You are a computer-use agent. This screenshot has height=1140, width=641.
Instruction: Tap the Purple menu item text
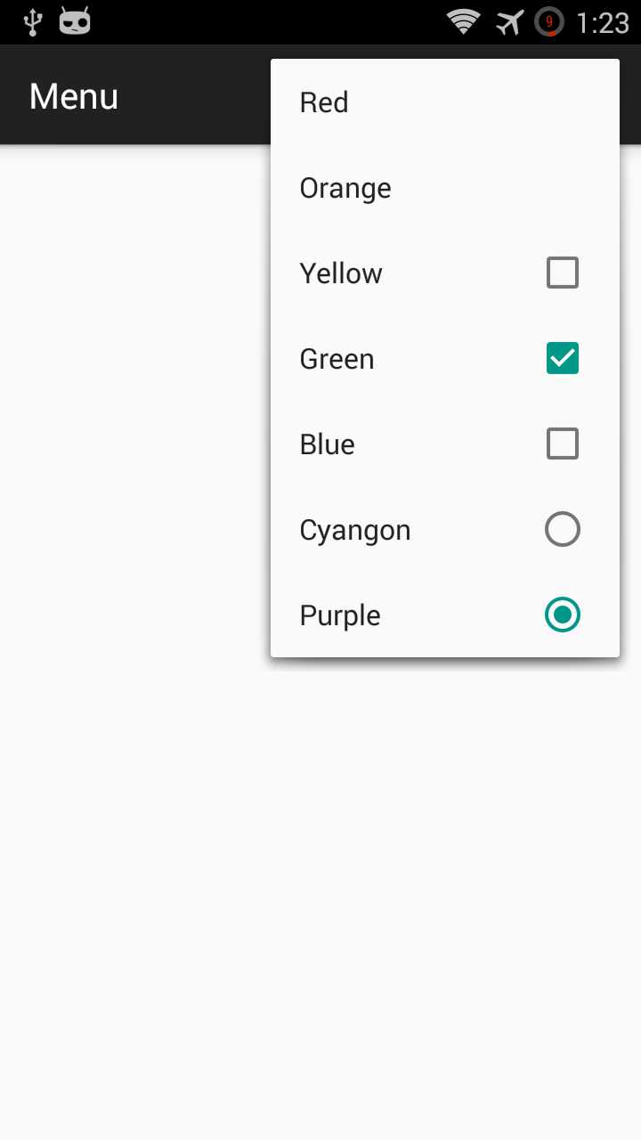[340, 616]
